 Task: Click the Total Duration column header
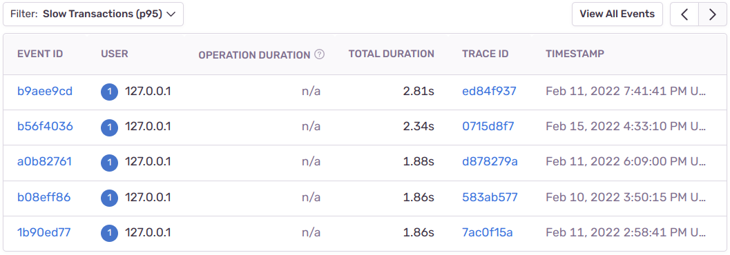pyautogui.click(x=391, y=54)
